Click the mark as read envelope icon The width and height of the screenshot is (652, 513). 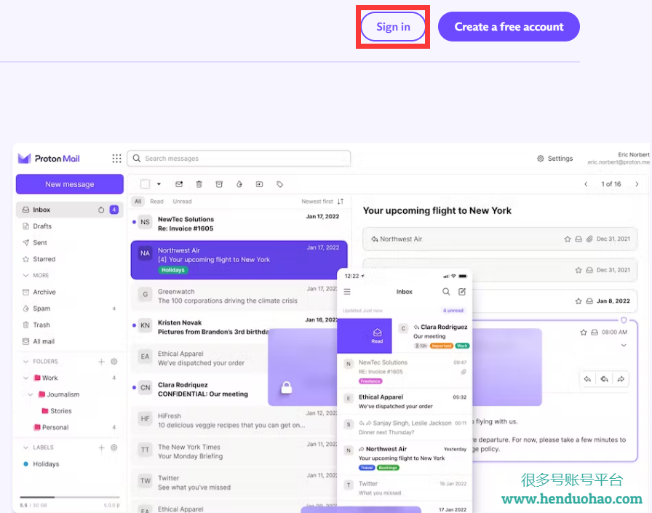179,184
